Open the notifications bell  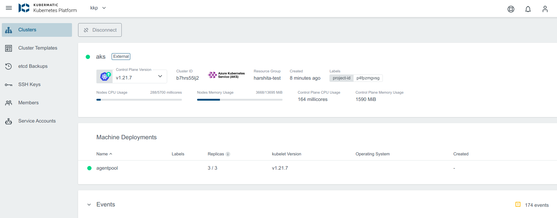pyautogui.click(x=528, y=9)
